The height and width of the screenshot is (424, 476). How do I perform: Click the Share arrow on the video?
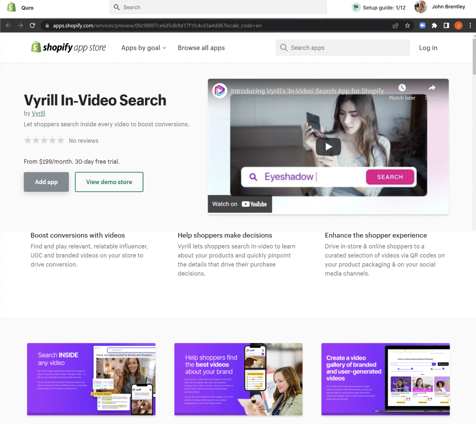[432, 88]
